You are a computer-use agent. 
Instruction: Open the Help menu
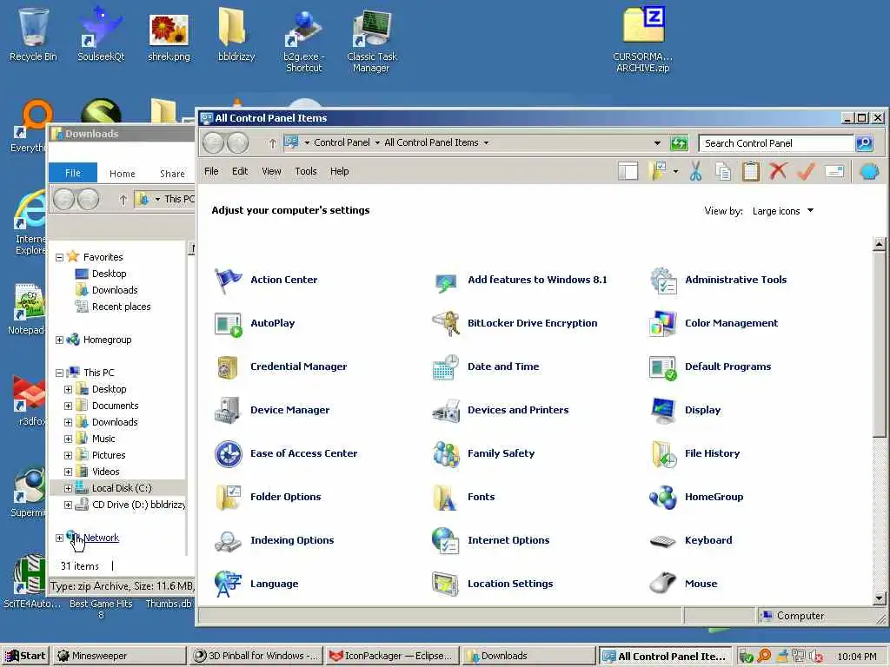[340, 171]
